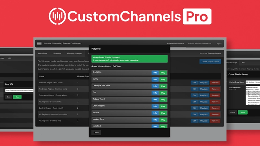
Task: Play the Shuffle playlist
Action: pyautogui.click(x=163, y=113)
